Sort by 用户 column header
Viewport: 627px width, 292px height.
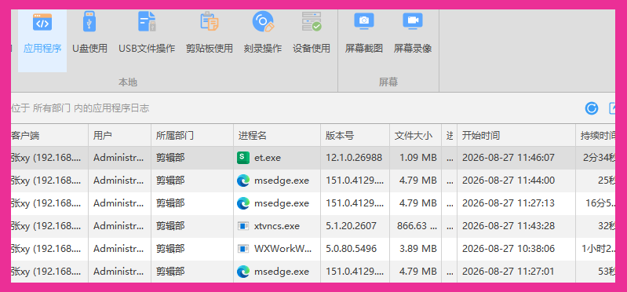[119, 135]
